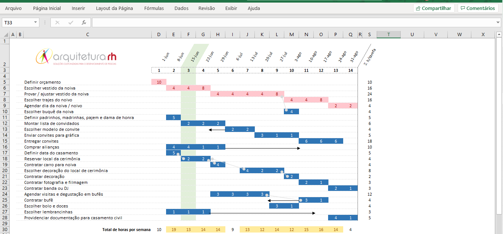Click 'Total de horas por semana' label
This screenshot has width=503, height=234.
click(126, 230)
